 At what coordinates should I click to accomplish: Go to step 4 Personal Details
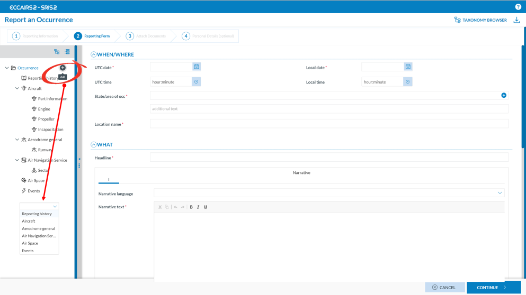pyautogui.click(x=208, y=36)
